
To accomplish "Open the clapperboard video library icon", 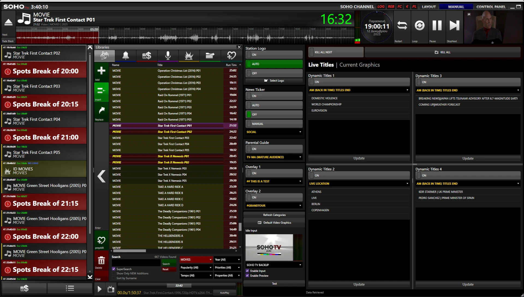I will (x=210, y=56).
